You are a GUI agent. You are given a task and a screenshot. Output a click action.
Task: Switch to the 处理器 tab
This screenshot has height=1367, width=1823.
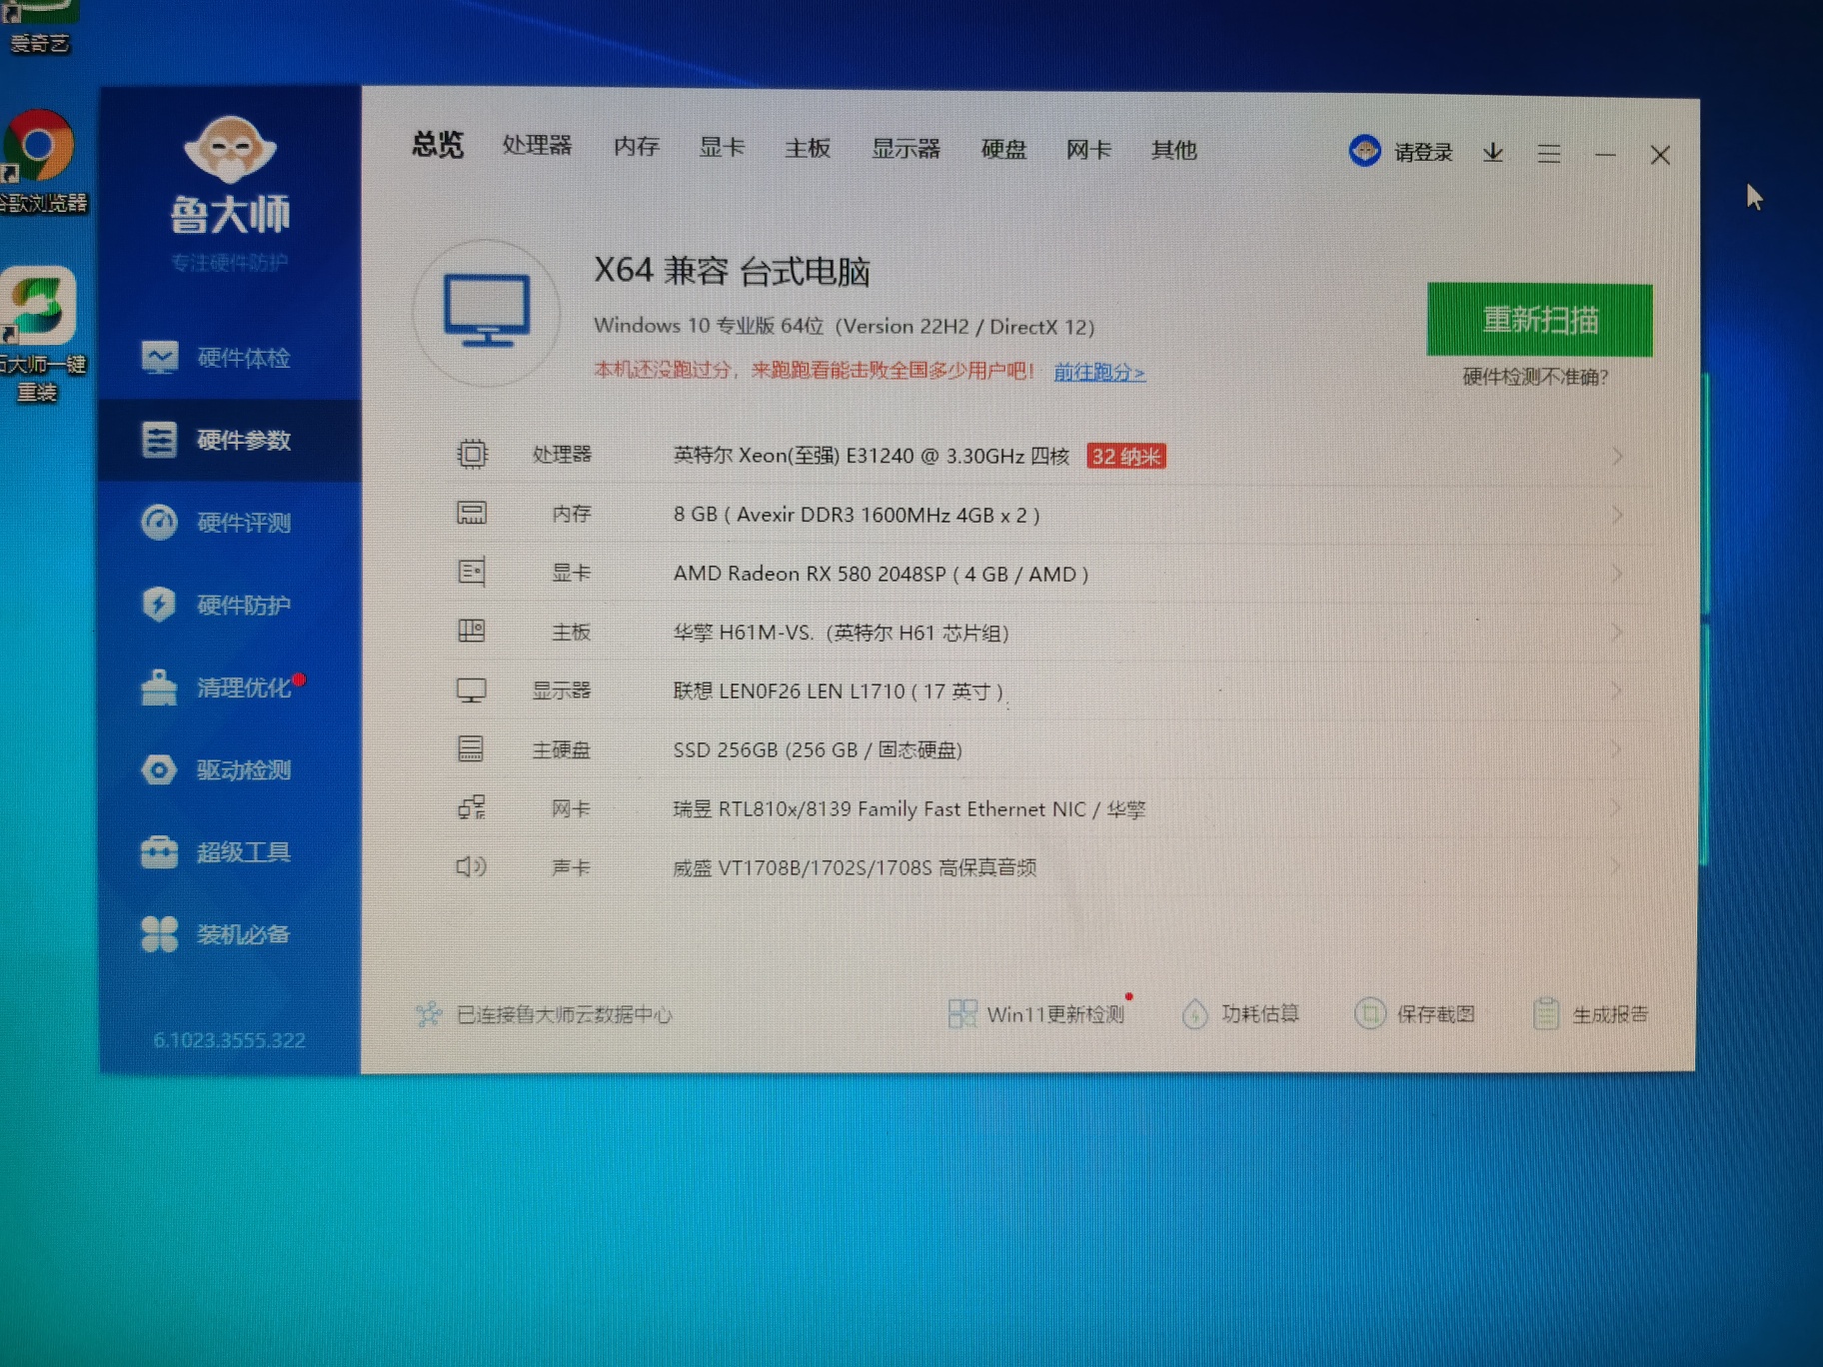tap(537, 146)
